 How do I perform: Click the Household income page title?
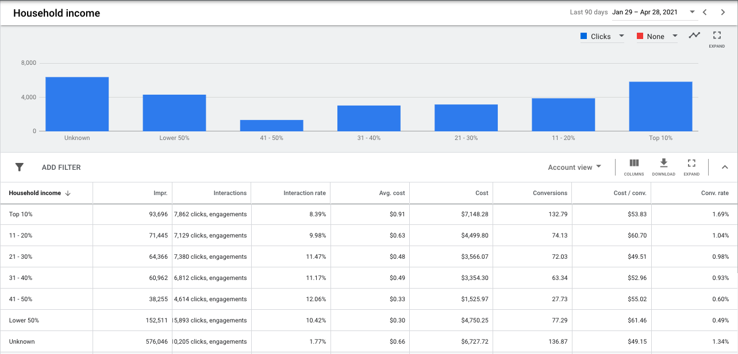(x=56, y=13)
